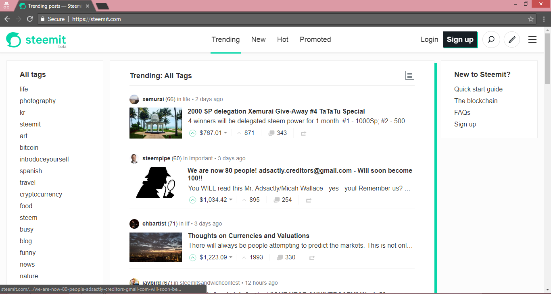The image size is (551, 294).
Task: Open Chrome's three-dot menu
Action: click(x=543, y=19)
